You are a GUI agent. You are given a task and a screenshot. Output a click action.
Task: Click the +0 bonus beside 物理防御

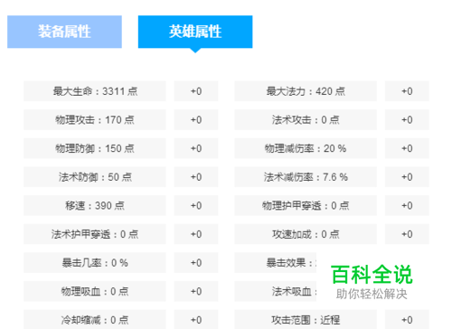pos(196,148)
